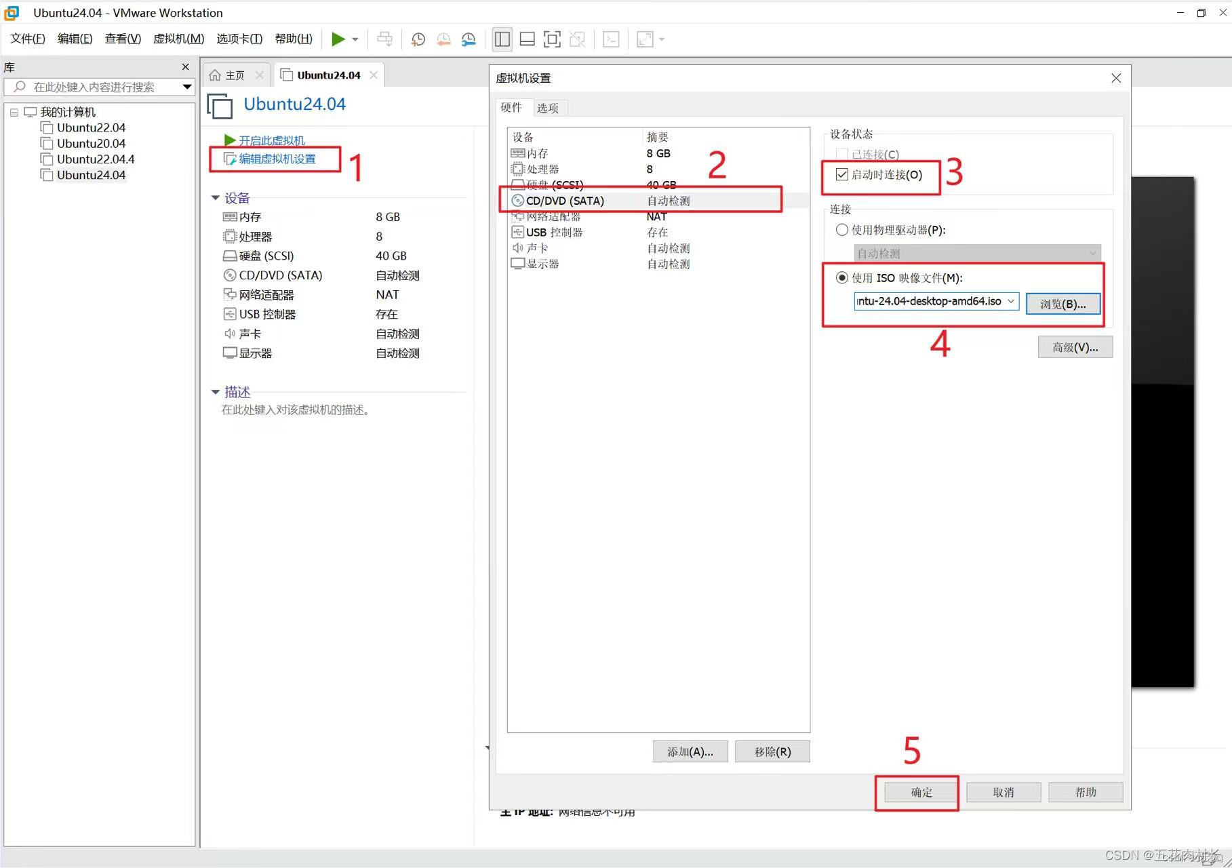This screenshot has width=1232, height=868.
Task: Collapse the 我的计算机 tree node
Action: pos(14,113)
